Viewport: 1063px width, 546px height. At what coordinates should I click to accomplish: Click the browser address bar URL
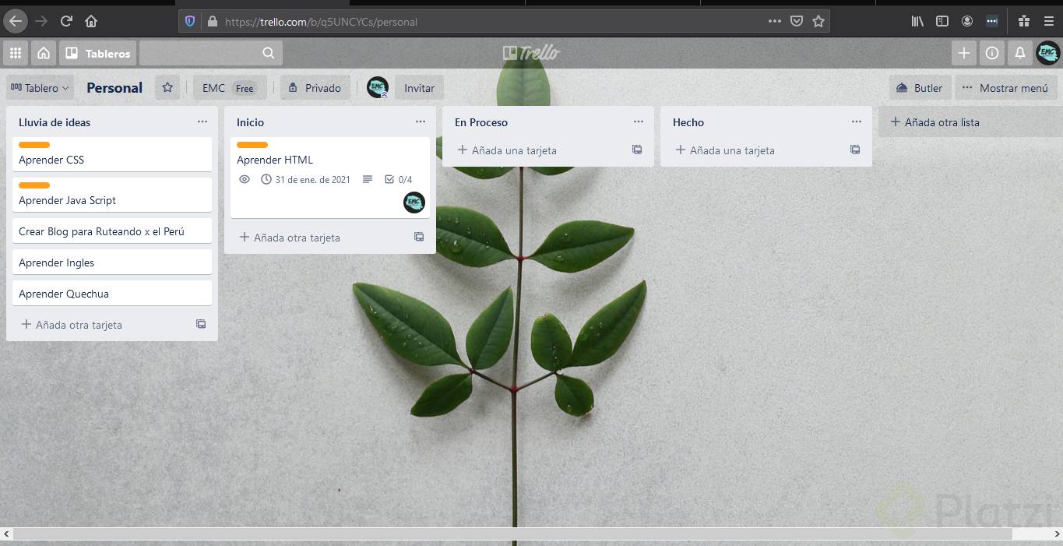tap(321, 22)
